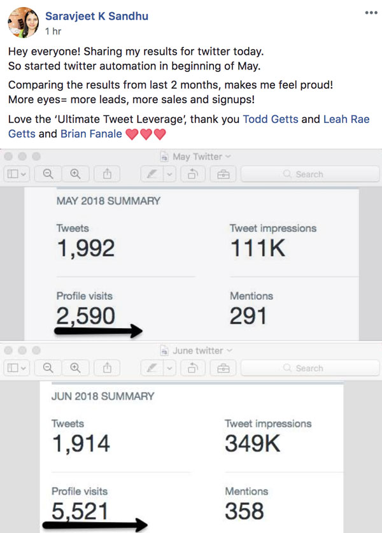The image size is (382, 533).
Task: Open the sidebar view dropdown in June twitter window
Action: [17, 368]
